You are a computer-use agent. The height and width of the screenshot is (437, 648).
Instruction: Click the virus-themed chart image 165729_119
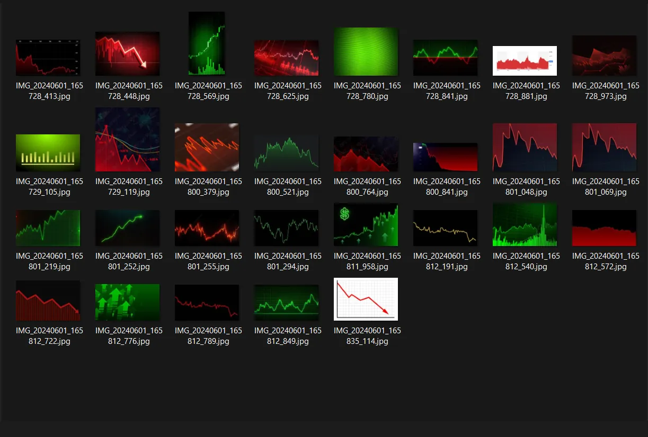click(127, 139)
